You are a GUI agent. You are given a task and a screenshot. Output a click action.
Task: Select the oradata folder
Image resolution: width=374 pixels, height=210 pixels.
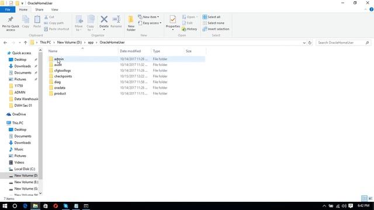tap(60, 87)
